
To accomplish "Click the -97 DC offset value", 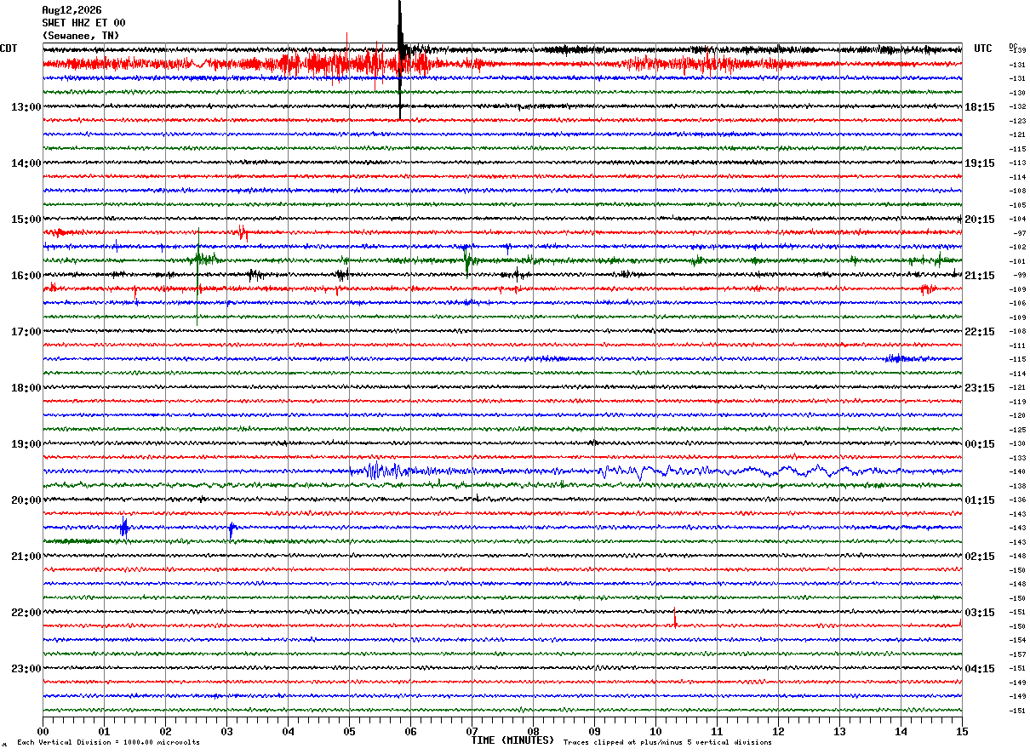I will pyautogui.click(x=1019, y=233).
